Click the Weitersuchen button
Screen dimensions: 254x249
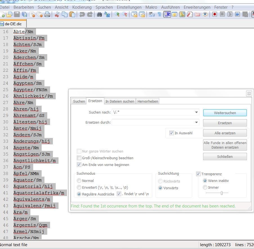coord(225,113)
